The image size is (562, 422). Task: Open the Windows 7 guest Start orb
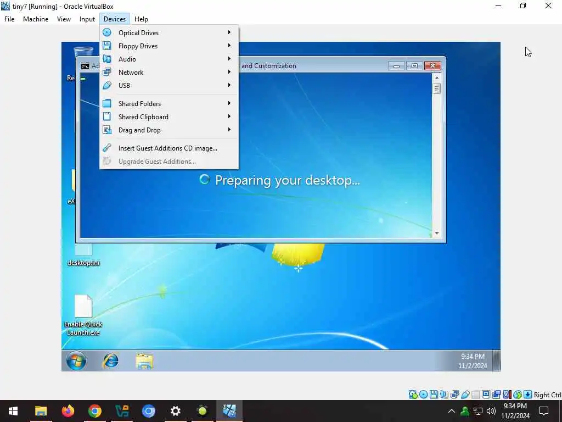tap(76, 360)
